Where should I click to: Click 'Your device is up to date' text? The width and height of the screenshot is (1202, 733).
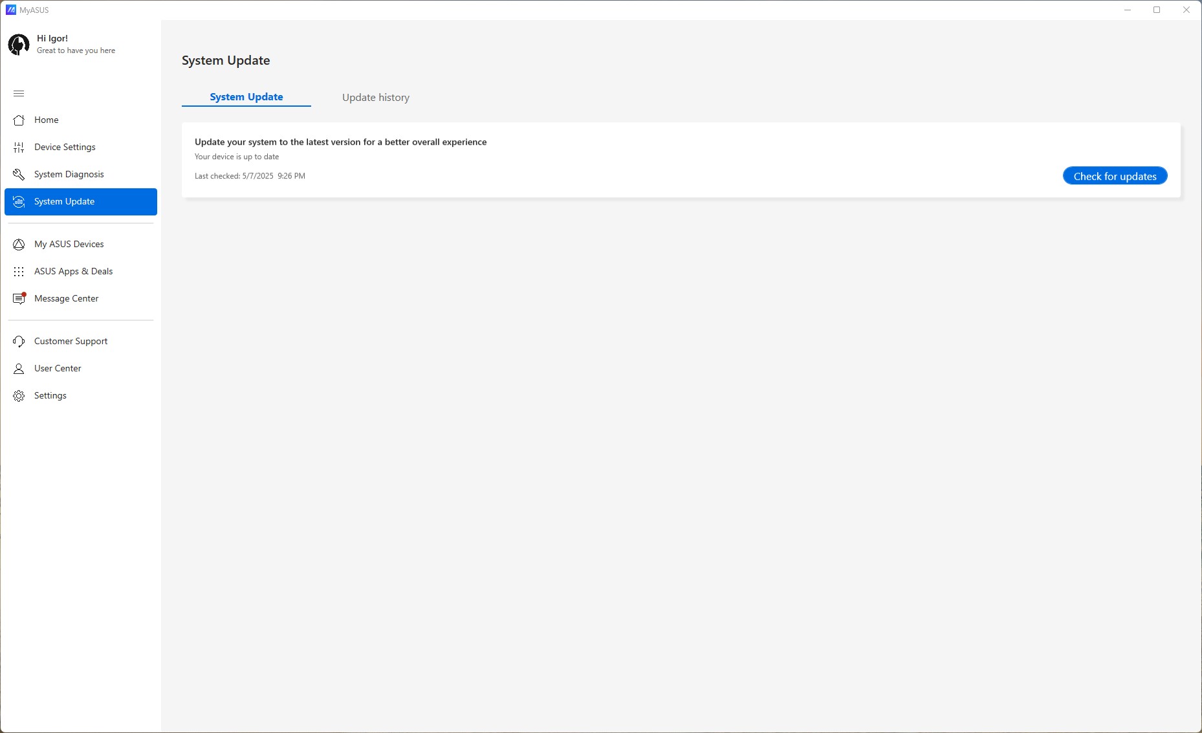237,157
